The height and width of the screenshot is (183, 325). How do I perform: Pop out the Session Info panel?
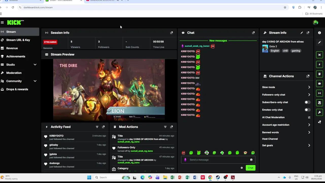171,33
